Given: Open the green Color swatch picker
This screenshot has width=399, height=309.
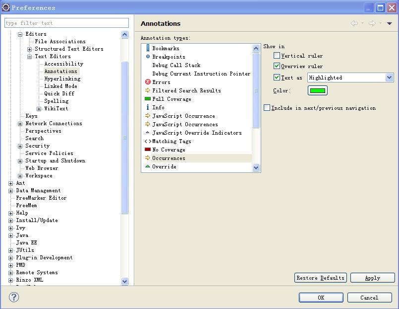Looking at the screenshot, I should coord(318,90).
